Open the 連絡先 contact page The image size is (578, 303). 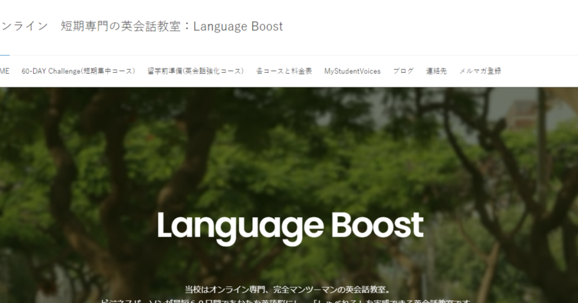click(436, 71)
